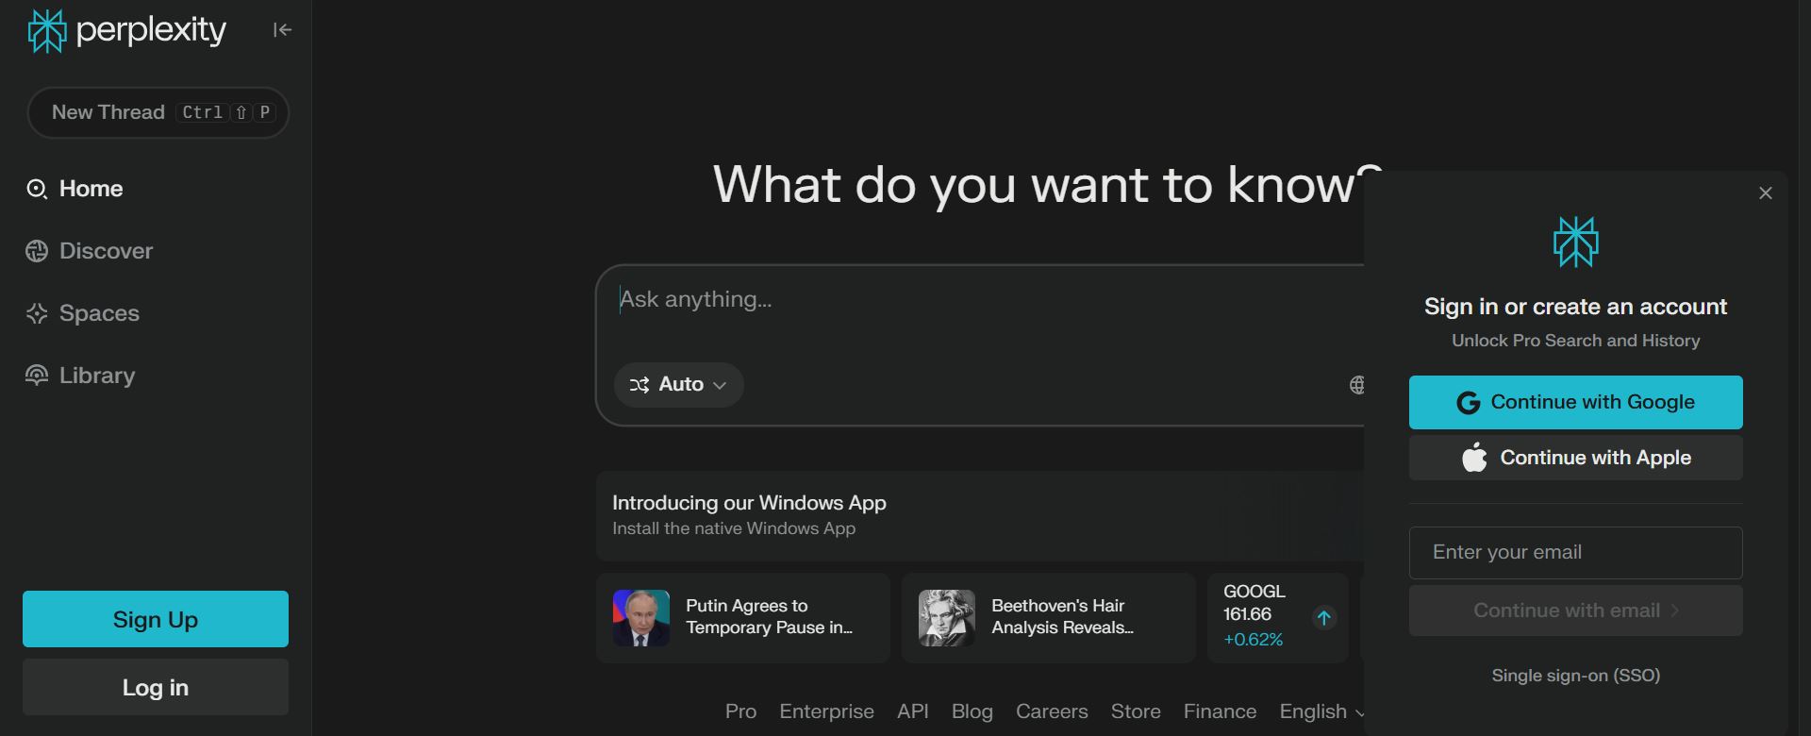Open the Home section
Image resolution: width=1811 pixels, height=736 pixels.
(x=75, y=189)
